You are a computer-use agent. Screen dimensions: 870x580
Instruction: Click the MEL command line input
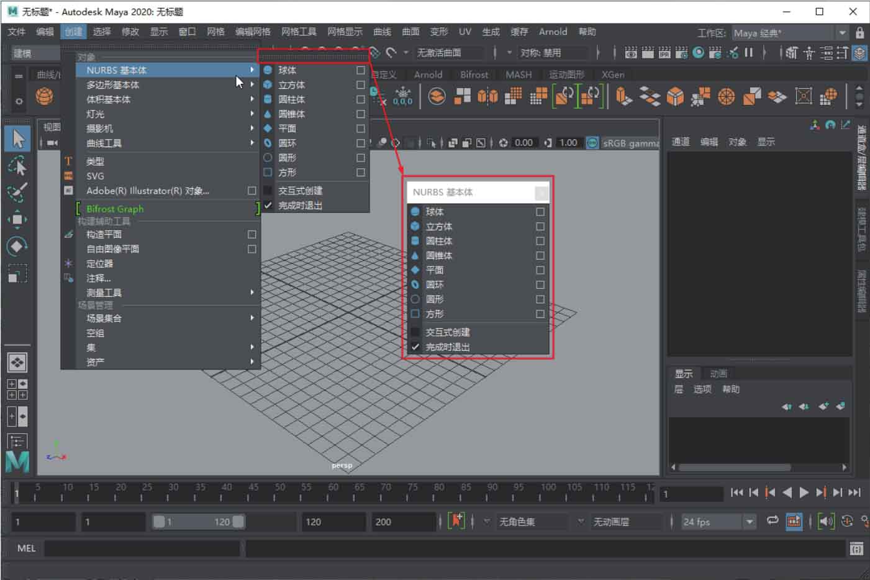[142, 548]
